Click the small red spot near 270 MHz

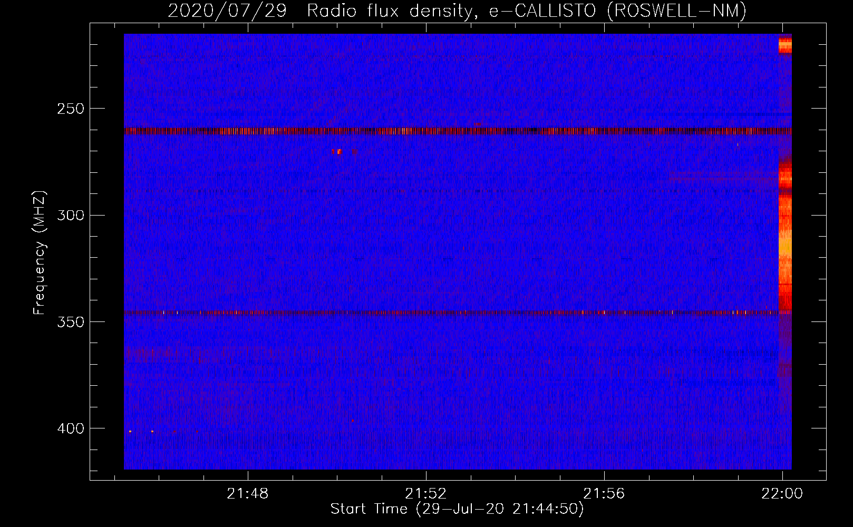[x=338, y=151]
